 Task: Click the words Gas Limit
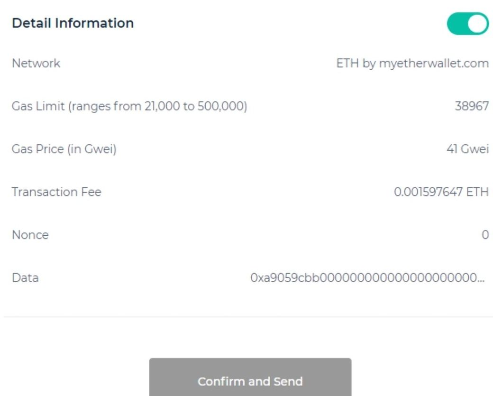pyautogui.click(x=38, y=106)
